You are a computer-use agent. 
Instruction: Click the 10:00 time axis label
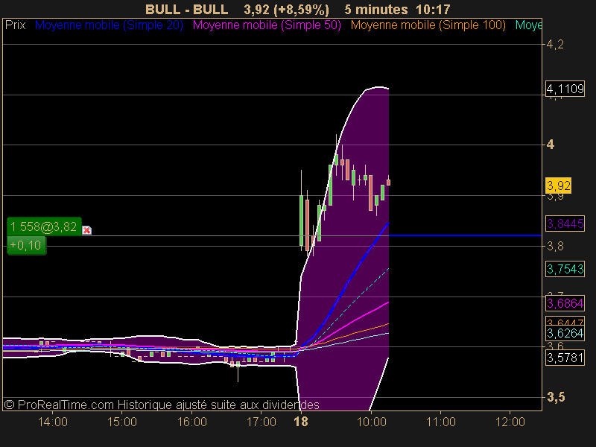point(371,422)
